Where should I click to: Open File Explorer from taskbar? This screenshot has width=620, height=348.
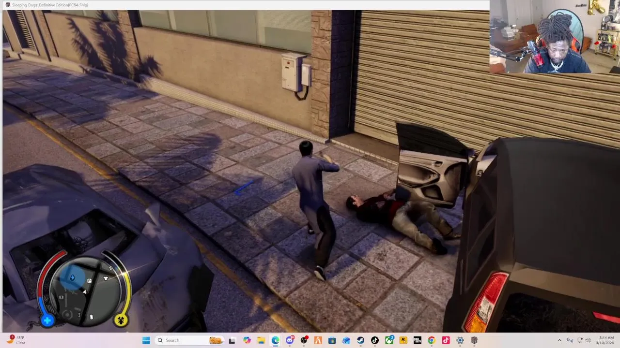[x=261, y=340]
